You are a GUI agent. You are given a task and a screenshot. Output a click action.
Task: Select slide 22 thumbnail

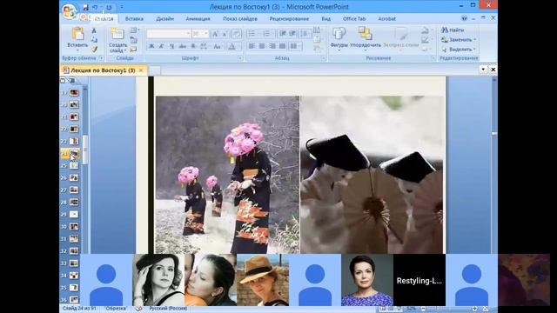[73, 129]
